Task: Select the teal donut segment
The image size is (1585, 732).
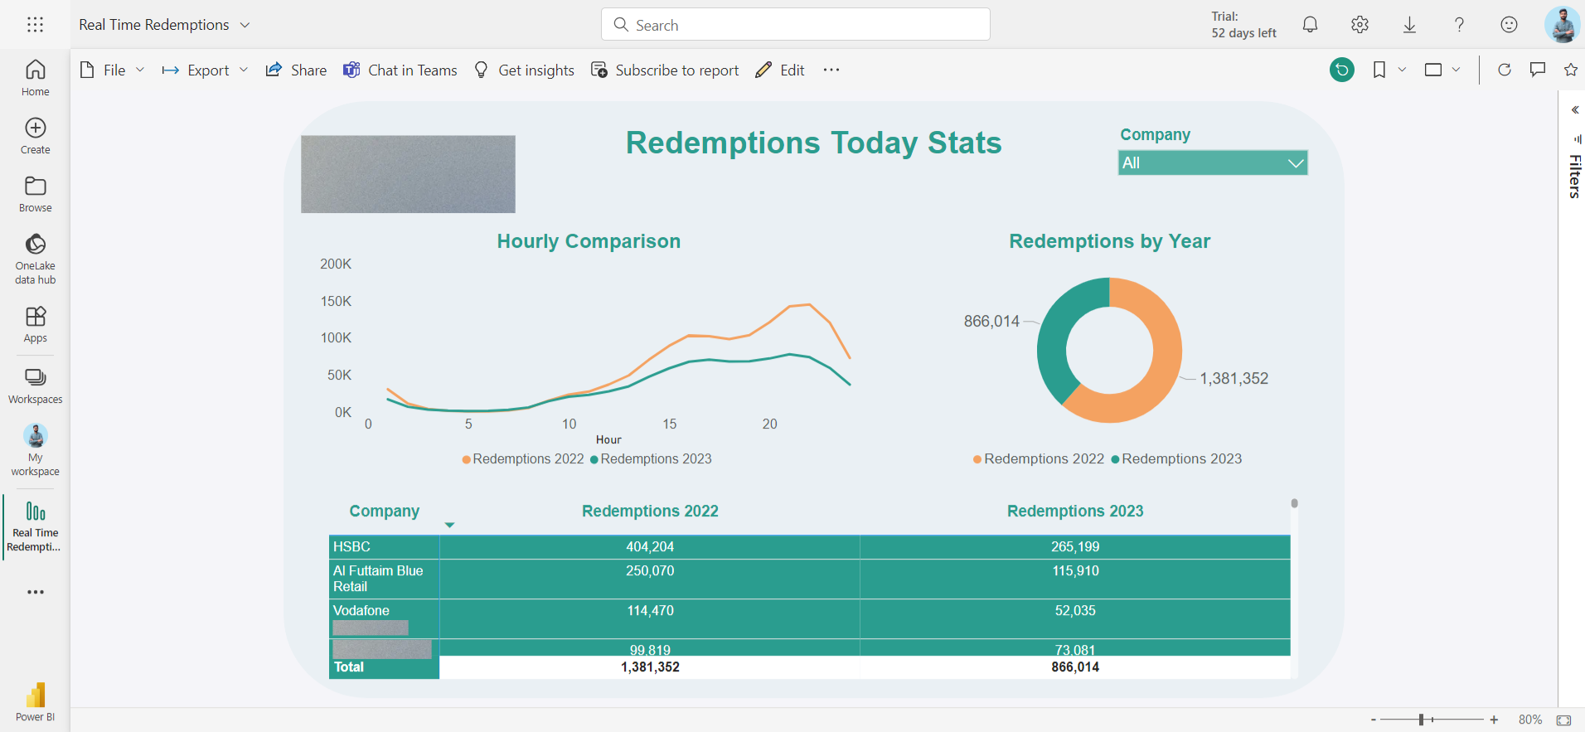Action: (1054, 332)
